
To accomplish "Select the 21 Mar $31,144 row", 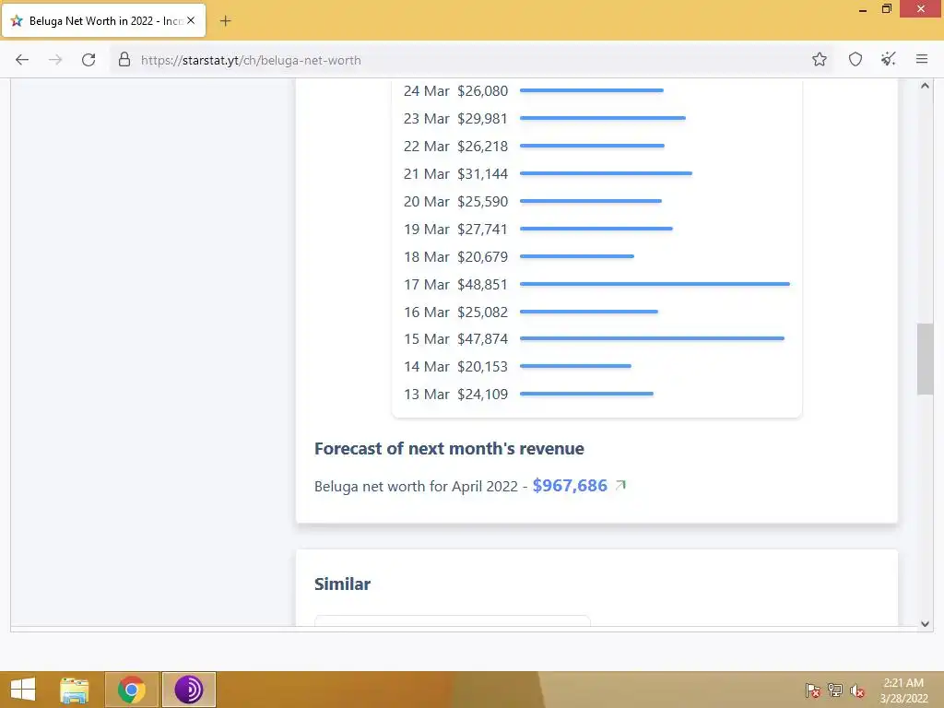I will tap(596, 174).
